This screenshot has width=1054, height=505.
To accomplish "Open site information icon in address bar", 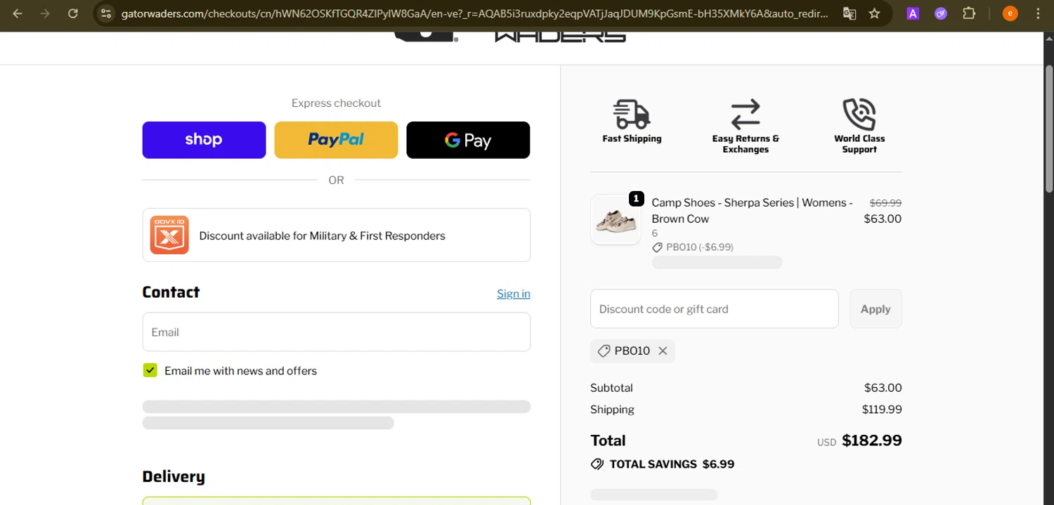I will (x=105, y=13).
